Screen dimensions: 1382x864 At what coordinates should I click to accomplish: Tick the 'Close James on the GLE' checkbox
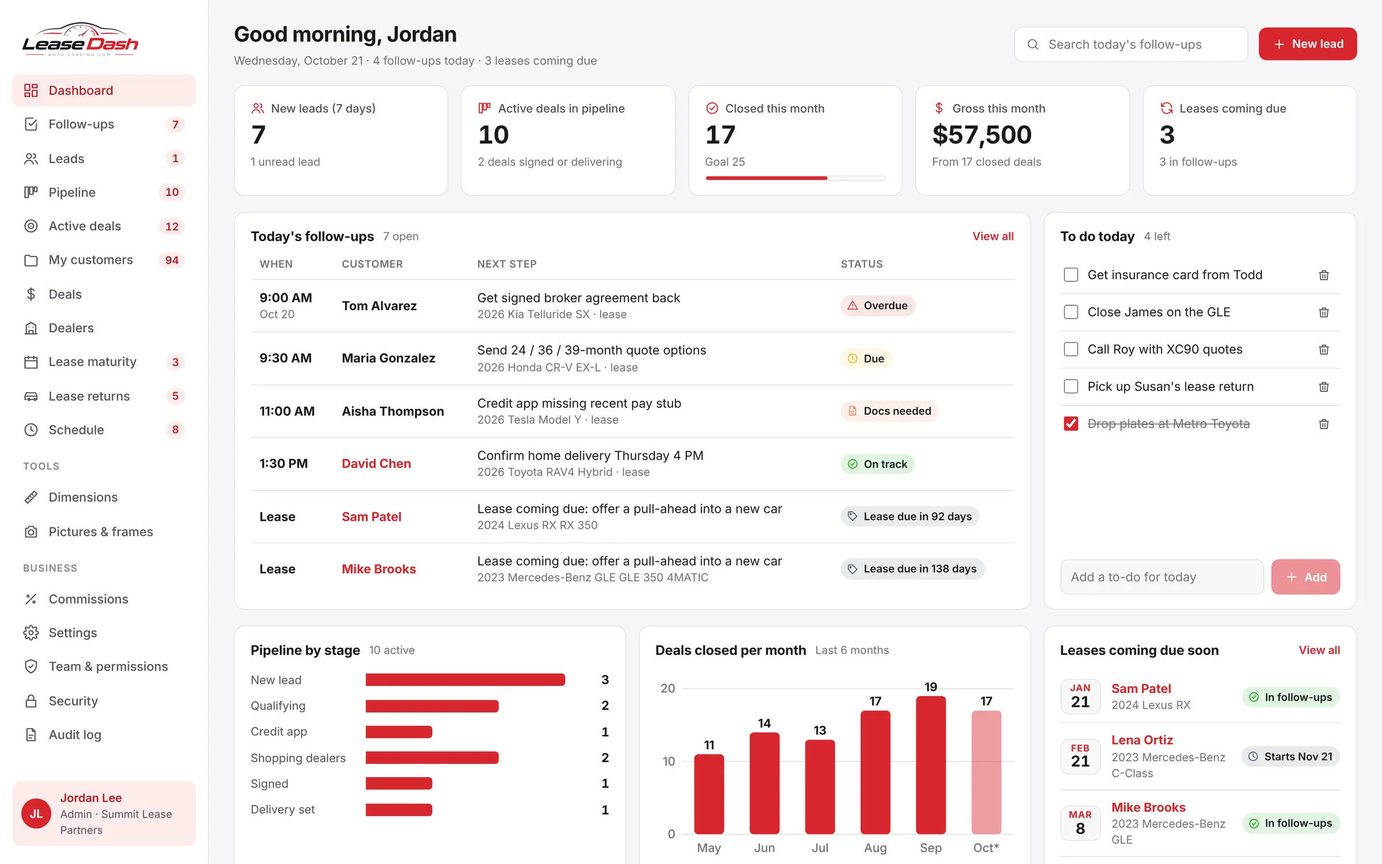[1071, 312]
